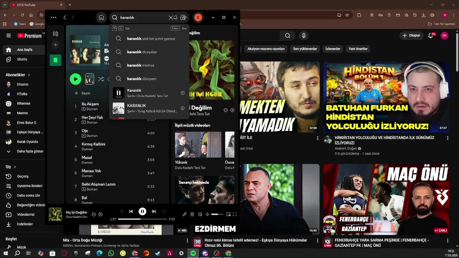Select 'Yeni öneriler' filter chip
459x258 pixels.
click(358, 49)
